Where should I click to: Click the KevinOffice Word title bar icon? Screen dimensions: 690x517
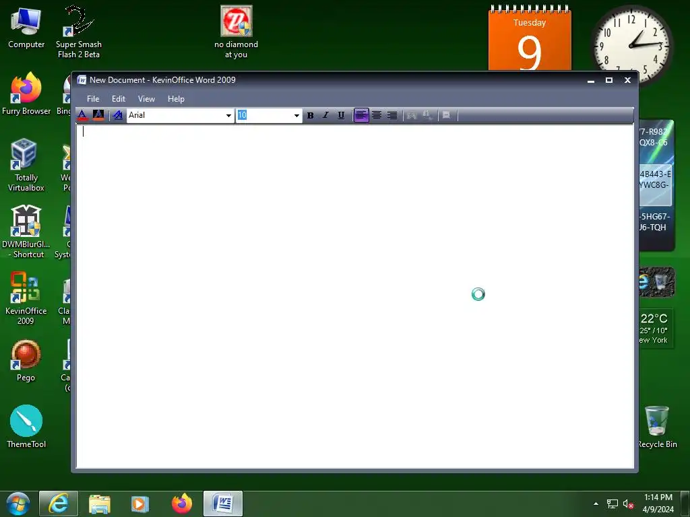(x=82, y=80)
